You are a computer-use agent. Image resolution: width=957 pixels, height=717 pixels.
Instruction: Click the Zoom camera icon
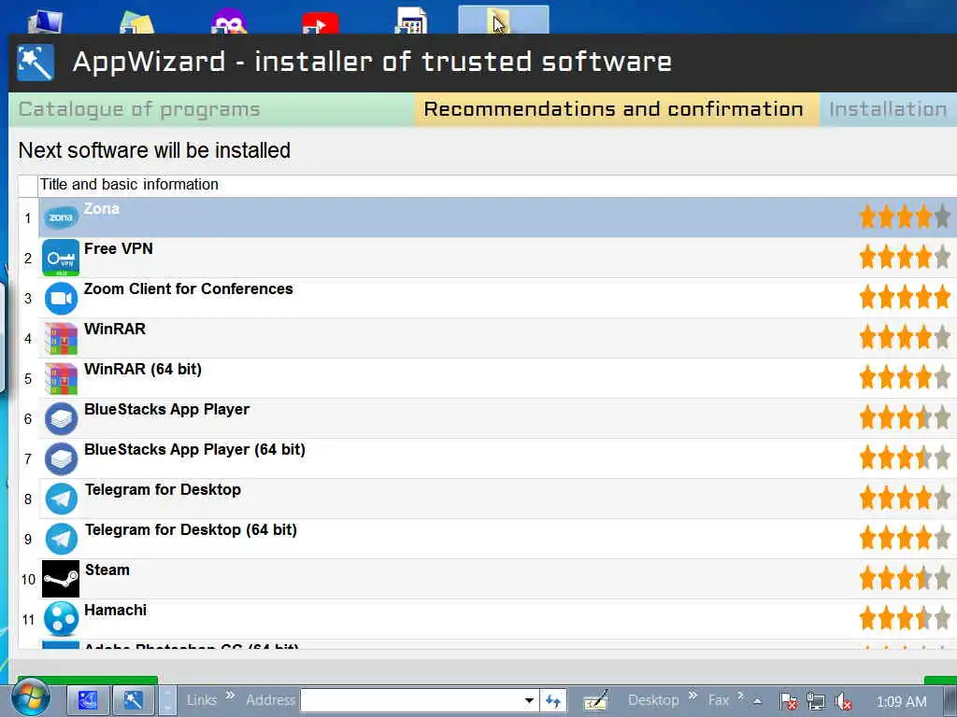pos(61,298)
